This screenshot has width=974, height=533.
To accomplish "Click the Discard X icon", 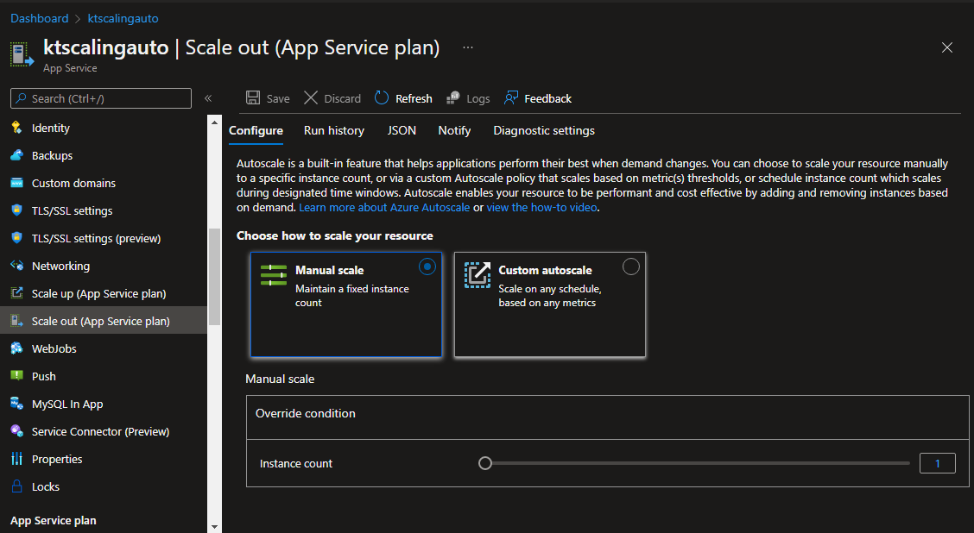I will click(x=311, y=98).
